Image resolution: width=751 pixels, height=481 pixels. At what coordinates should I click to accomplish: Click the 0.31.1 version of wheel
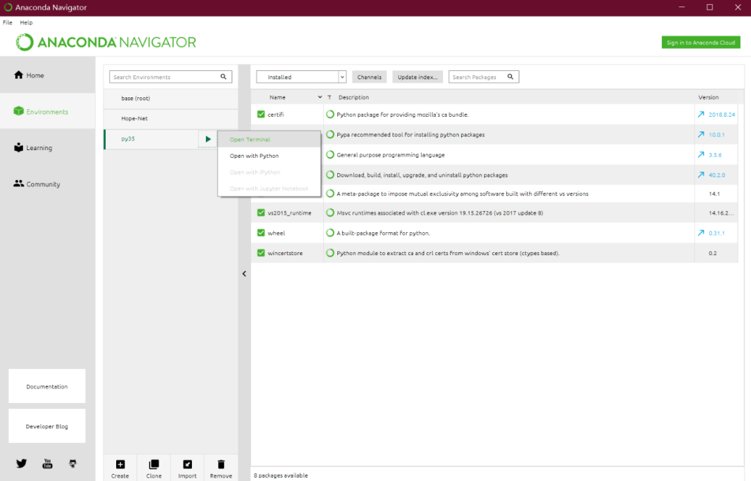click(716, 233)
